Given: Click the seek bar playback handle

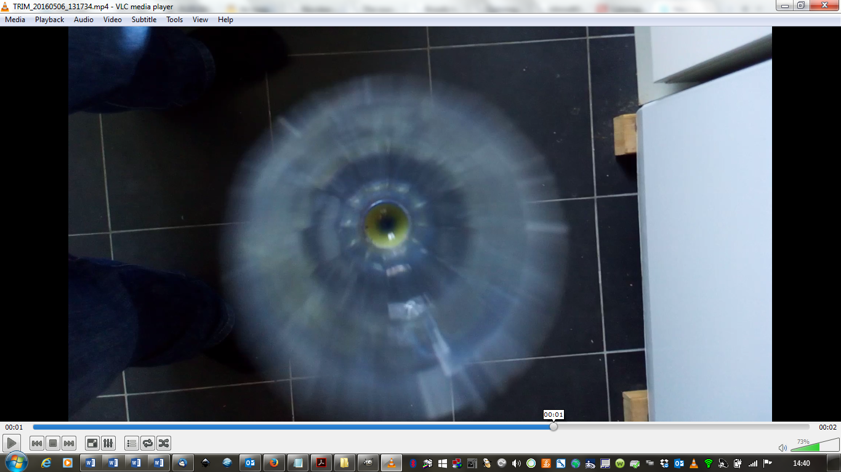Looking at the screenshot, I should [553, 427].
